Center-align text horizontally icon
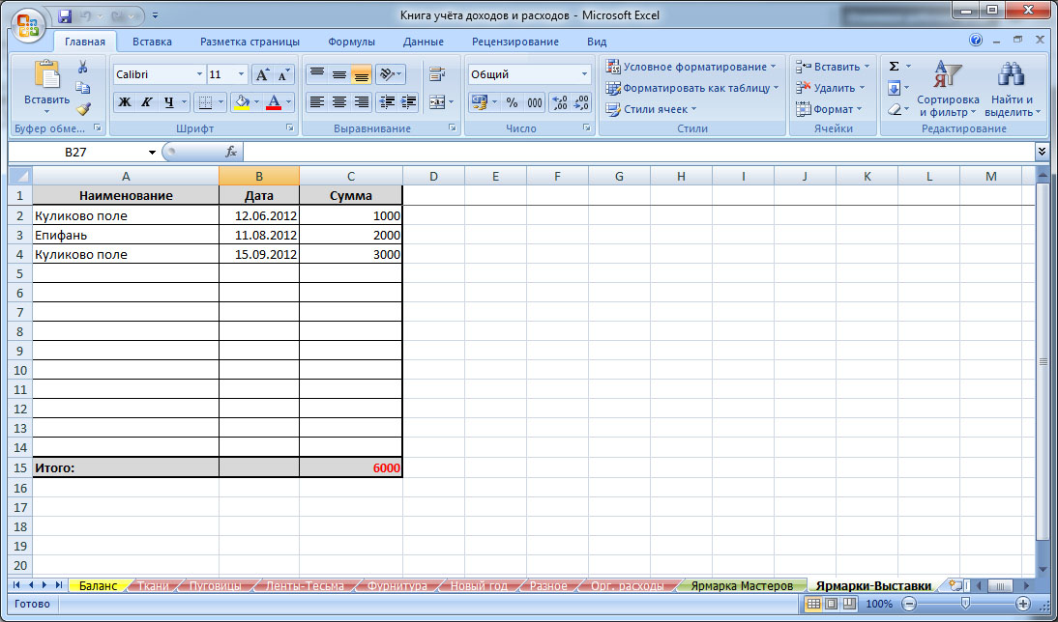1058x622 pixels. 338,102
